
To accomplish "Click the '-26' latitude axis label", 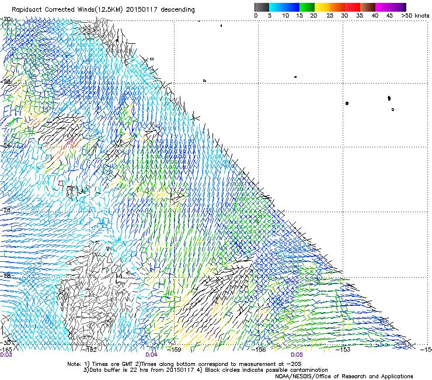I will tap(5, 210).
